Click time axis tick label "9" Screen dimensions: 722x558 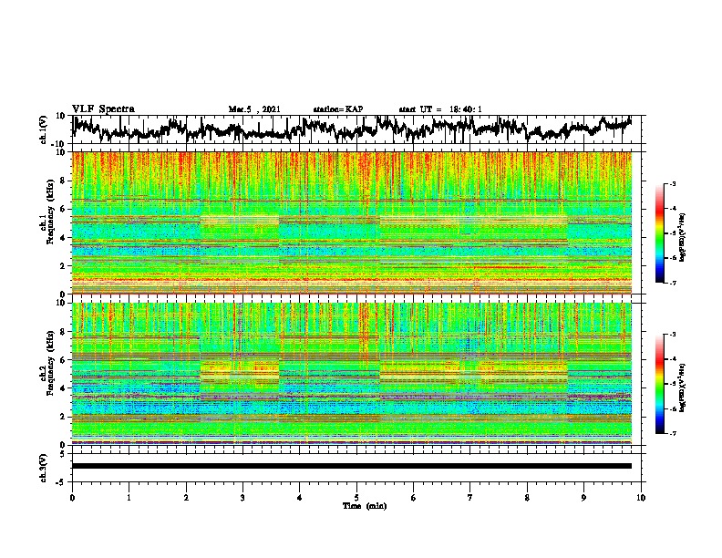click(x=583, y=498)
